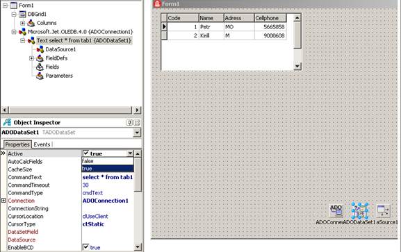Viewport: 401px width, 252px height.
Task: Select the MO address cell
Action: (x=239, y=27)
